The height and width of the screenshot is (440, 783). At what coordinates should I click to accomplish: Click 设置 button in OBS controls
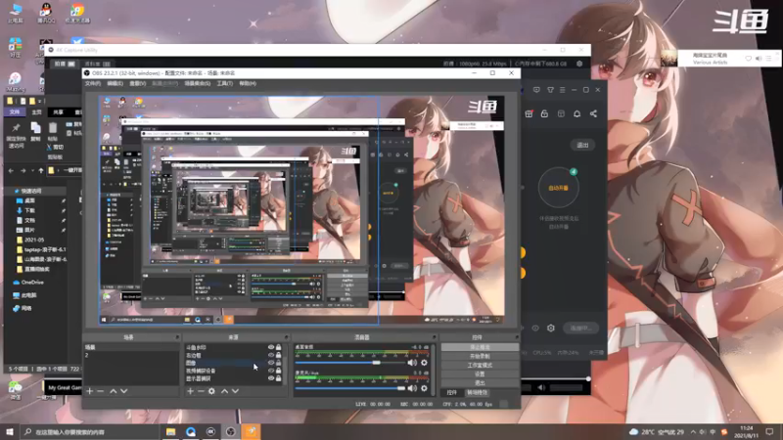tap(480, 374)
